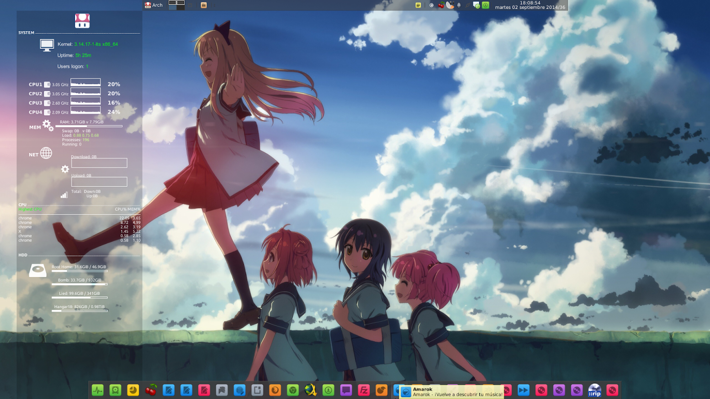Open purple disc icon beside the rip icon

click(577, 390)
